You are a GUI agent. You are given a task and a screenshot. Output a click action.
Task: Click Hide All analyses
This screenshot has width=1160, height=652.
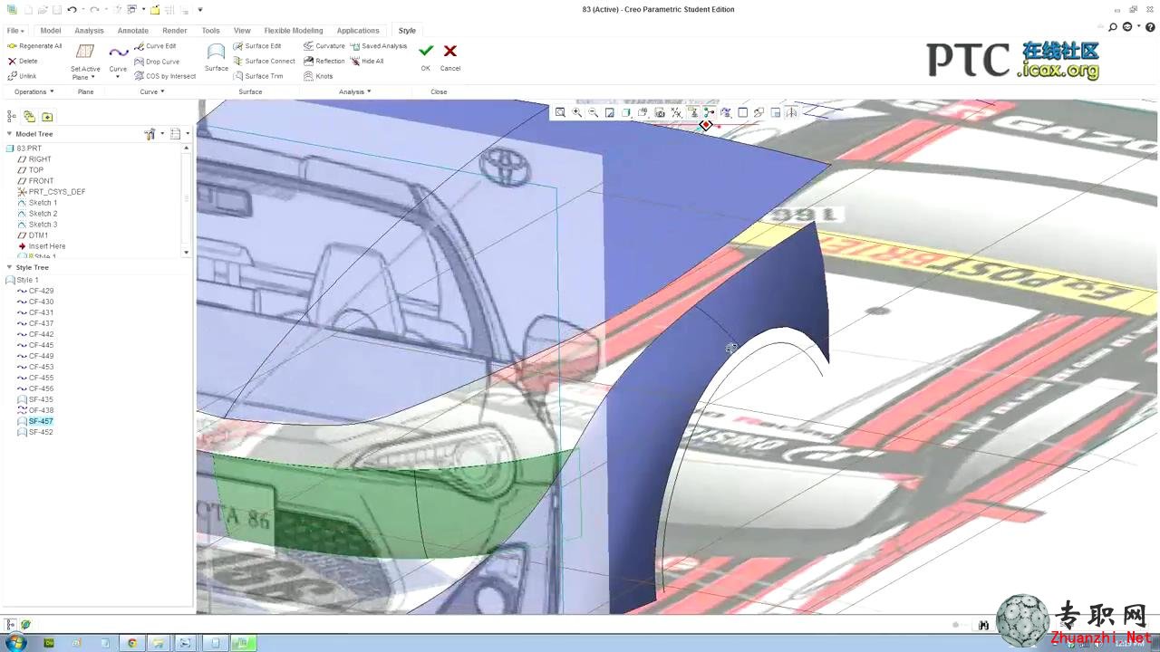click(x=367, y=62)
